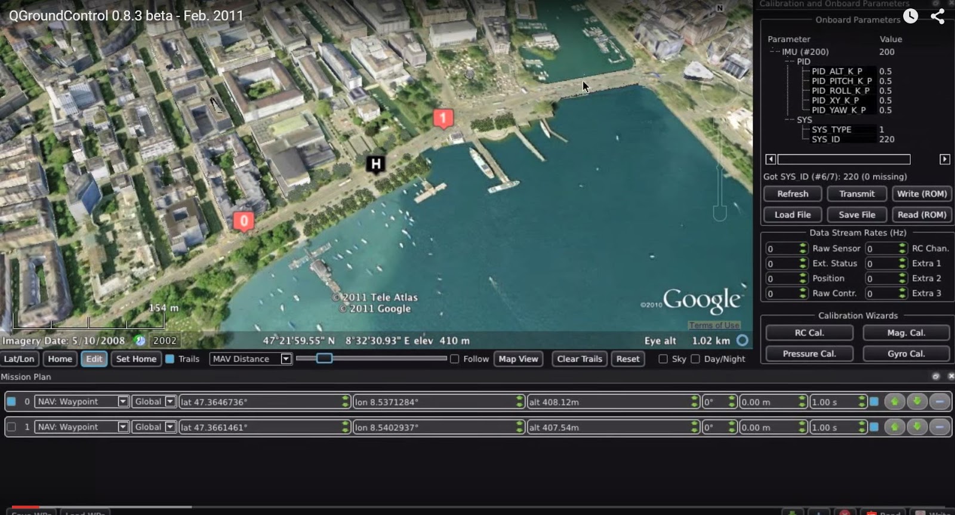Move waypoint 1 down with the green arrow

pyautogui.click(x=917, y=427)
